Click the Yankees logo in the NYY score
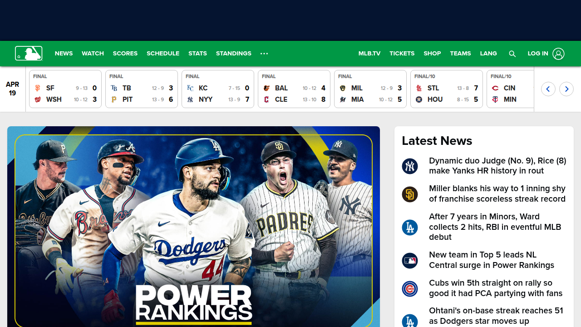This screenshot has width=581, height=327. pyautogui.click(x=190, y=99)
